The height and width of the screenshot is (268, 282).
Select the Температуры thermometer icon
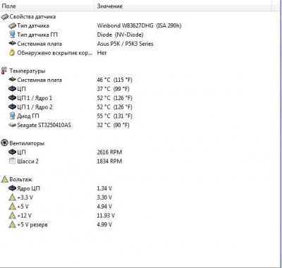point(4,71)
